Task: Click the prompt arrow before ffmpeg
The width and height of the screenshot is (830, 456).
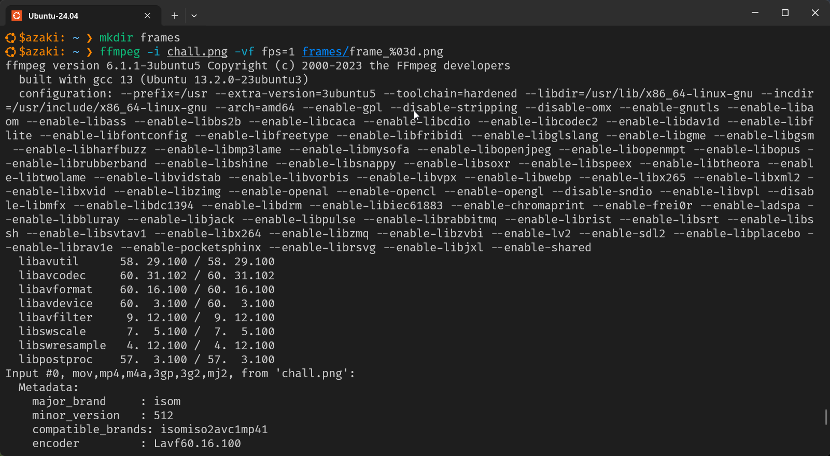Action: (x=89, y=52)
